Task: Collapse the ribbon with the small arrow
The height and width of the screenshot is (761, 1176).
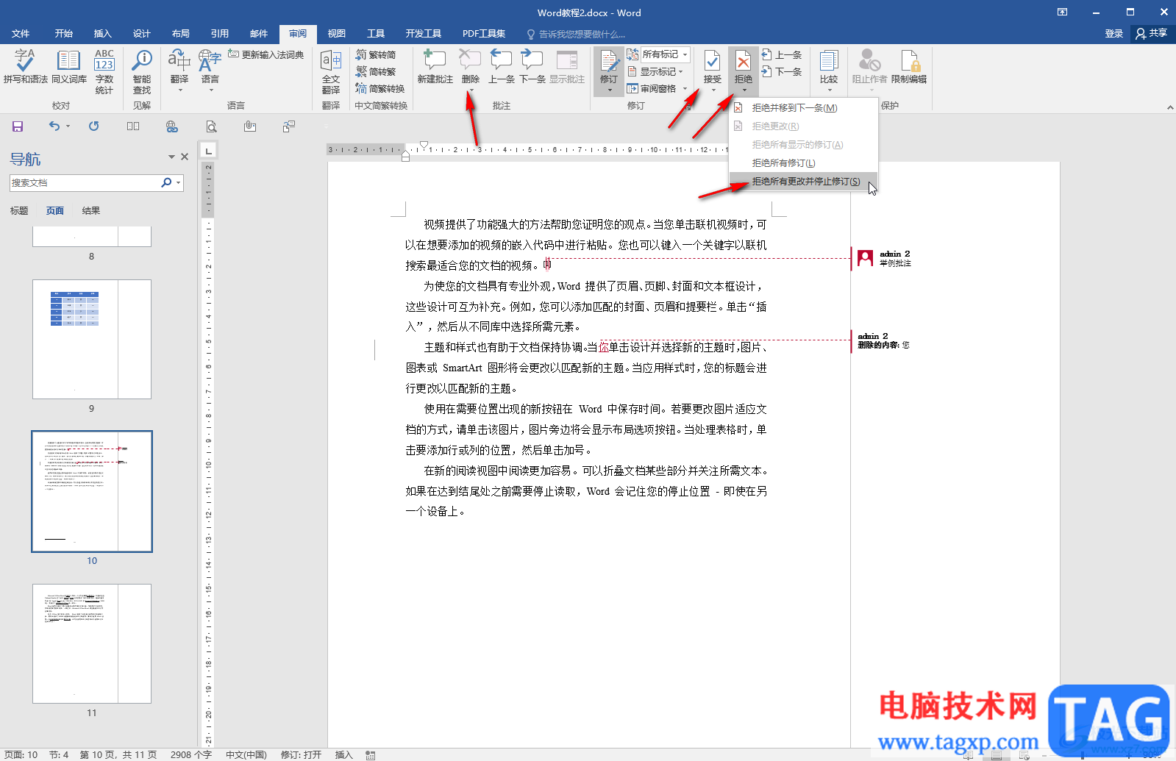Action: [1169, 107]
